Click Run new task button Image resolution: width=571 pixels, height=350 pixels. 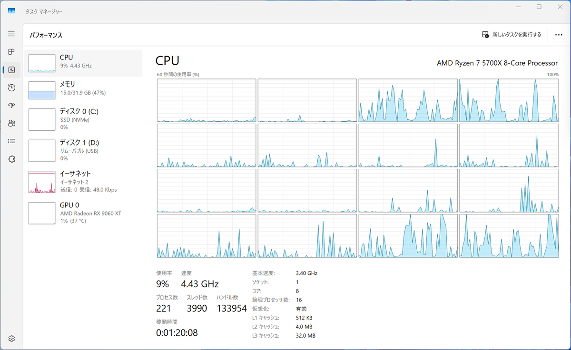(512, 35)
